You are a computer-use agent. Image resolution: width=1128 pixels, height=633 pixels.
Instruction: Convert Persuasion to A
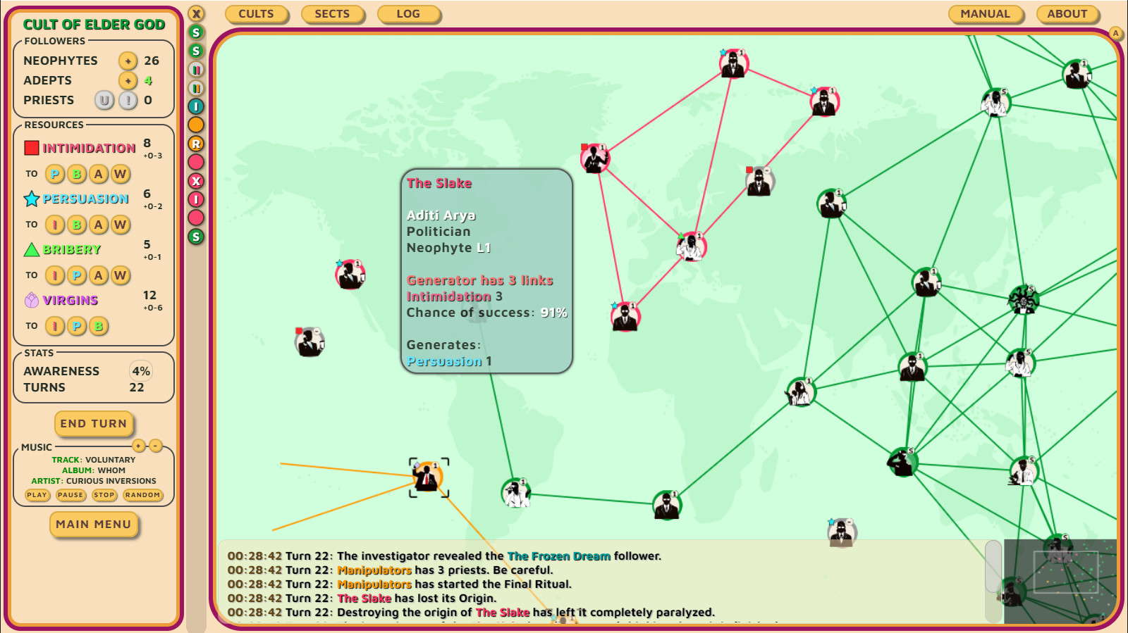[99, 225]
